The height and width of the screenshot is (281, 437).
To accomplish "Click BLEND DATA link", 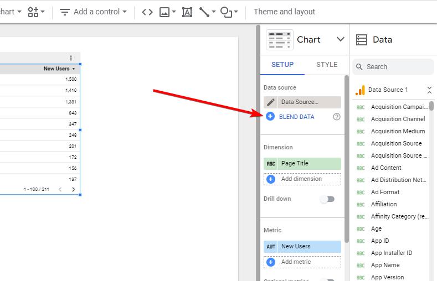I will (296, 117).
